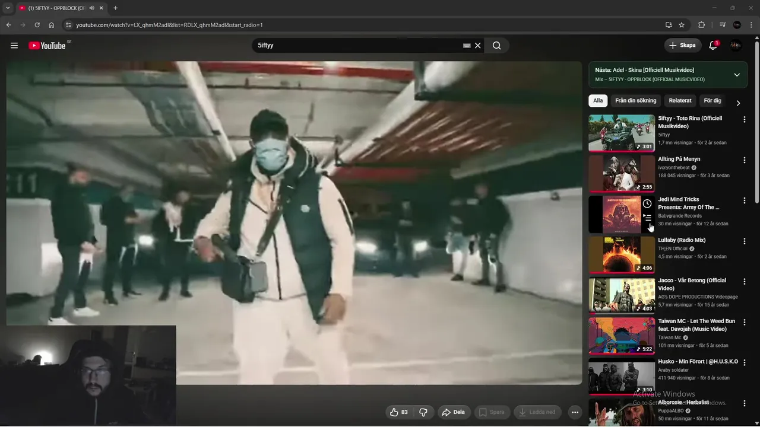760x427 pixels.
Task: Reload the page
Action: pos(37,25)
